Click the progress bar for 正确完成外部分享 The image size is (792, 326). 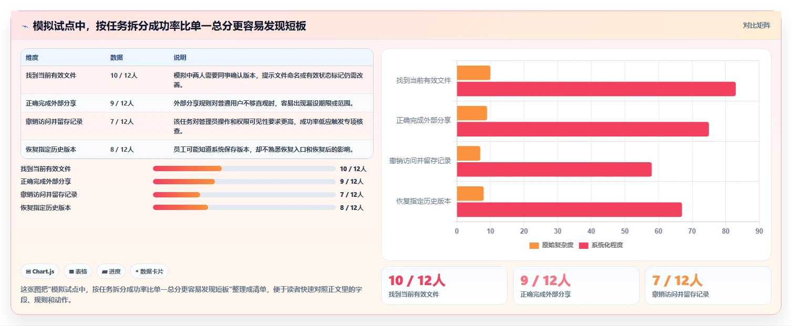pyautogui.click(x=244, y=182)
